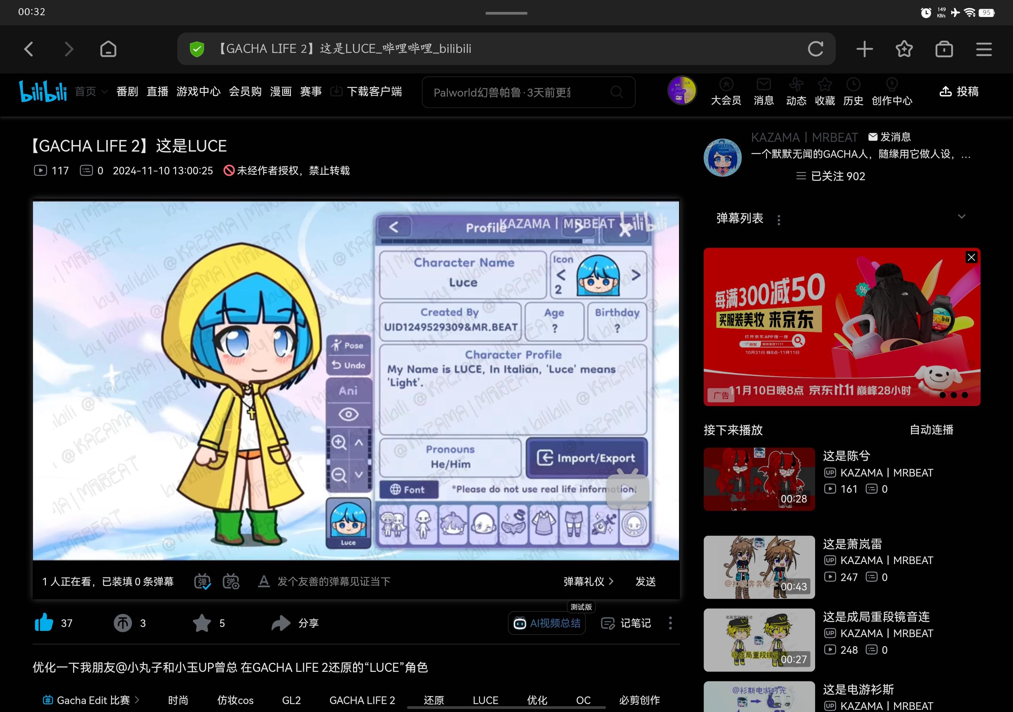Image resolution: width=1013 pixels, height=712 pixels.
Task: Click the 投稿 upload button
Action: tap(959, 91)
